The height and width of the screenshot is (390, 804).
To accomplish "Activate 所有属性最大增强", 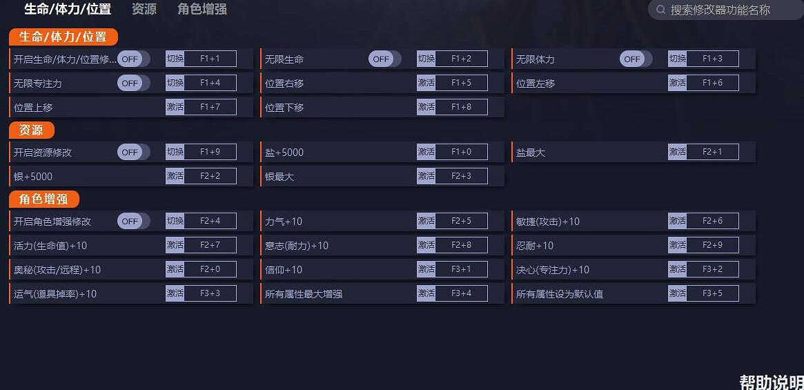I will (426, 293).
